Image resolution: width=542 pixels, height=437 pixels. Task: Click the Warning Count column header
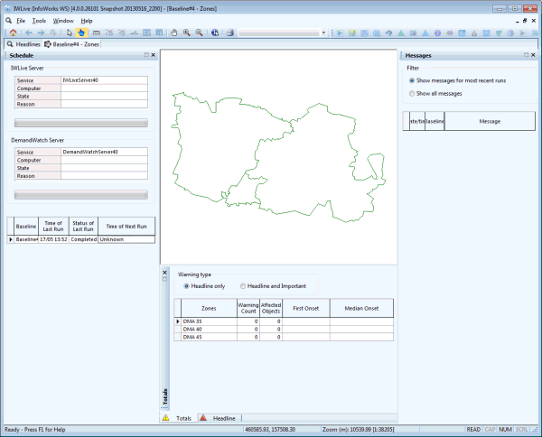tap(248, 308)
